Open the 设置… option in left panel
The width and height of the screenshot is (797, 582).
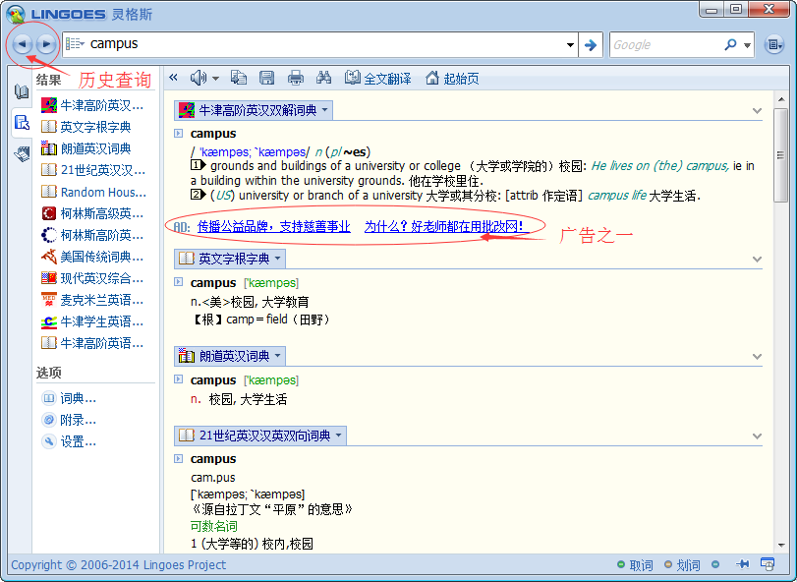pos(69,441)
